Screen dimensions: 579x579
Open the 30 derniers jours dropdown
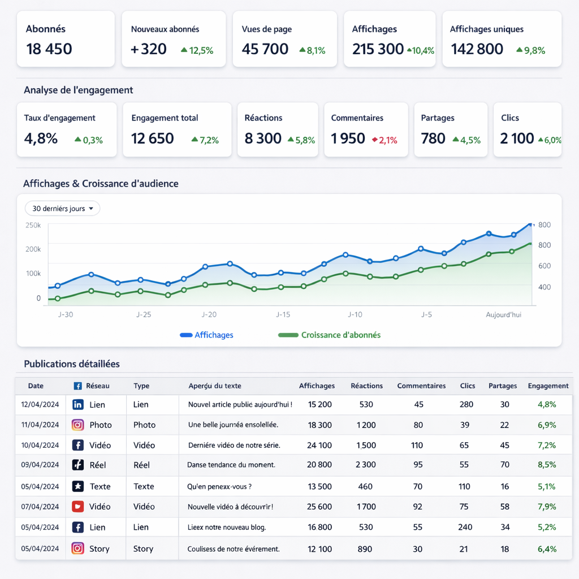(x=62, y=208)
